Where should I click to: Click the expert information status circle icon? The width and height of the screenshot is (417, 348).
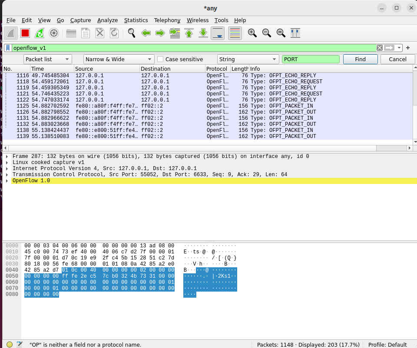click(x=10, y=345)
